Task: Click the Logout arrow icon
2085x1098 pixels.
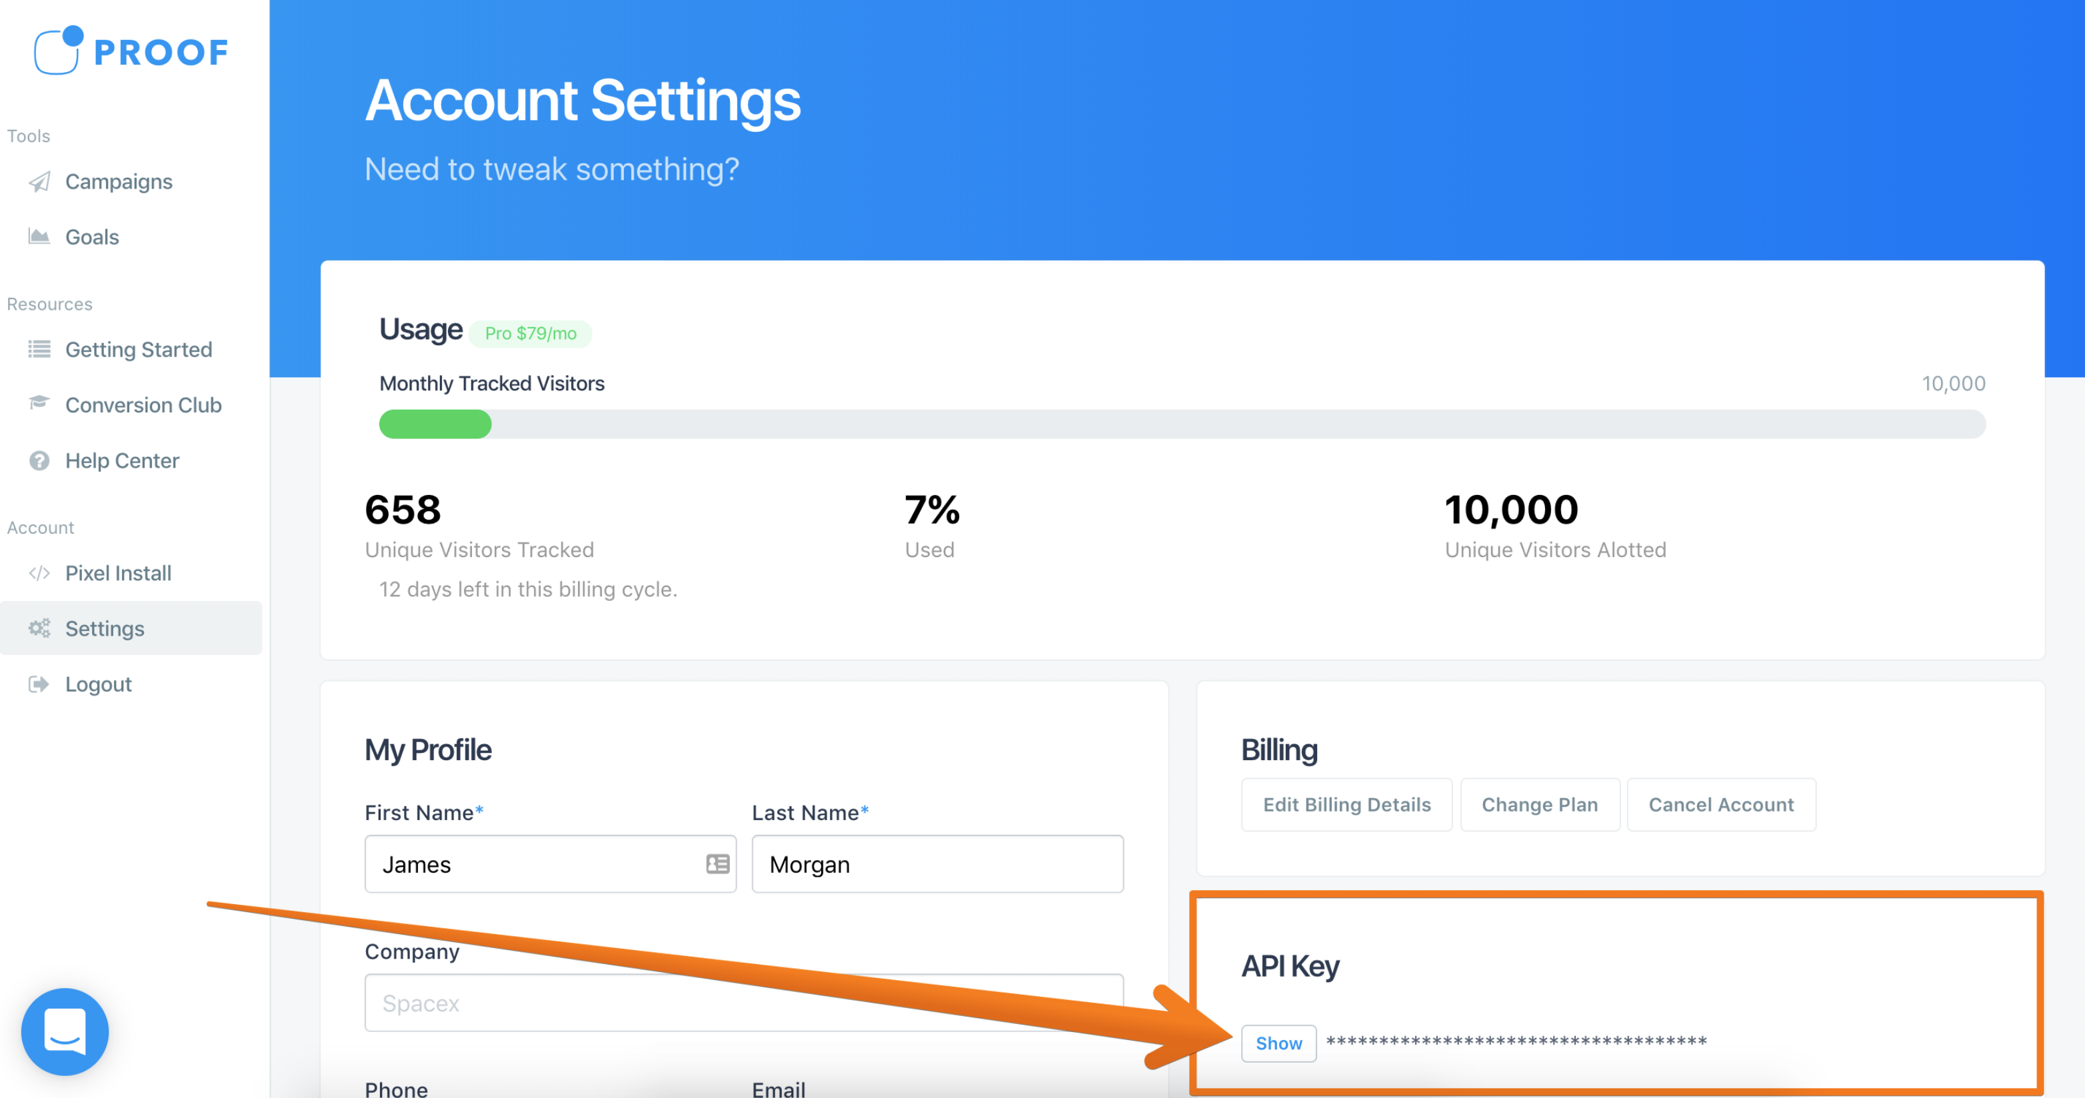Action: [x=39, y=684]
